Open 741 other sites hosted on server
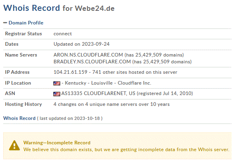The width and height of the screenshot is (232, 160). tap(135, 72)
